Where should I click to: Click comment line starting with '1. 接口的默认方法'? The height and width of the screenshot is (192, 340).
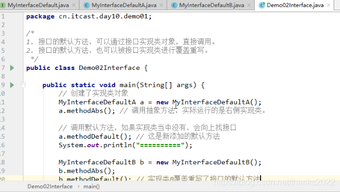[x=121, y=42]
